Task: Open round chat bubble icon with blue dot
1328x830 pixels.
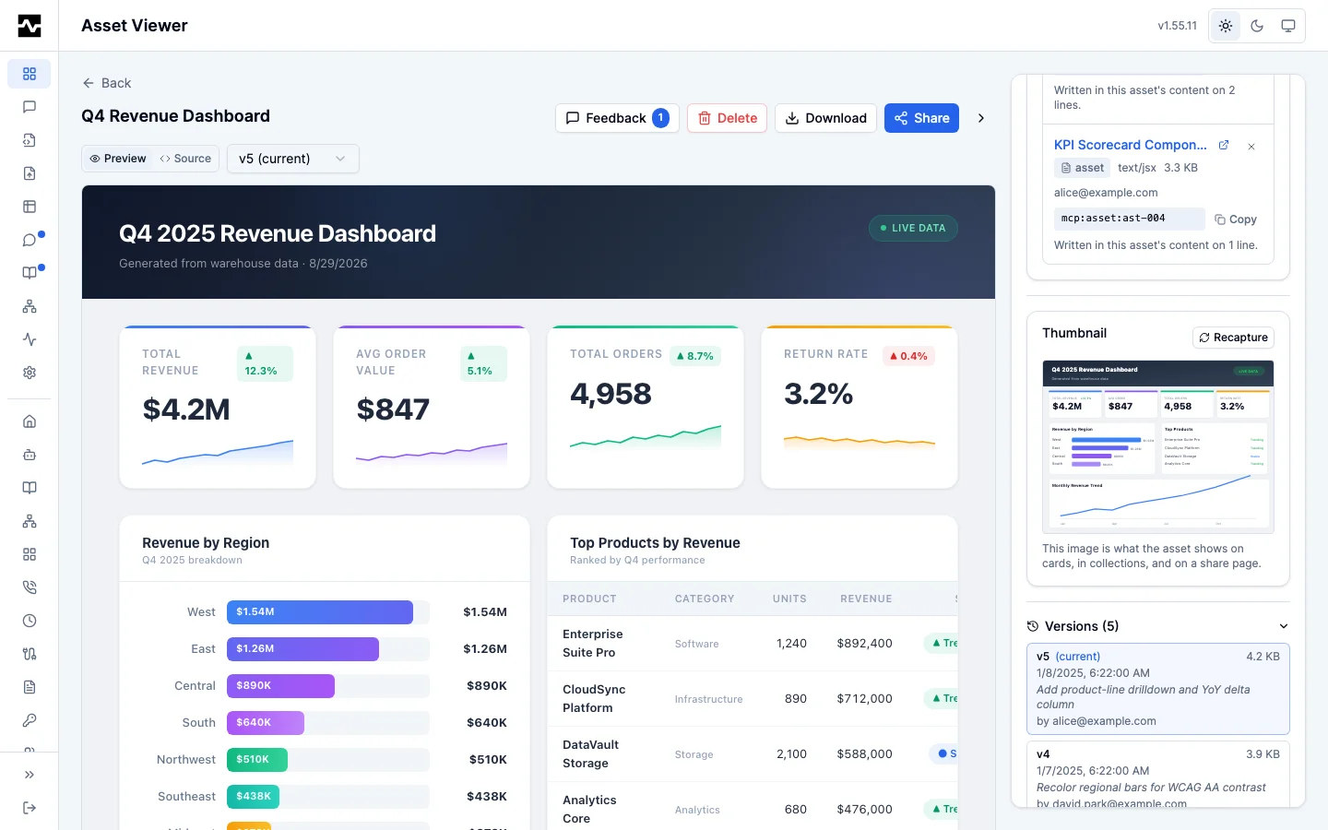Action: pyautogui.click(x=30, y=240)
